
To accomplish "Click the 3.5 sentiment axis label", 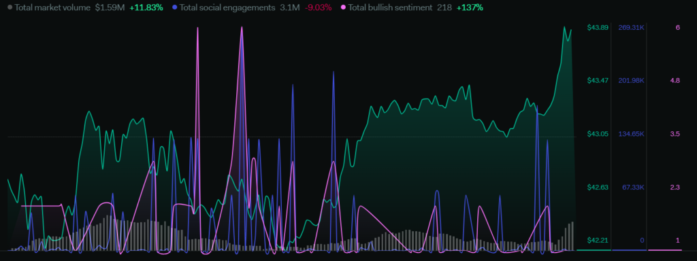I will coord(675,134).
